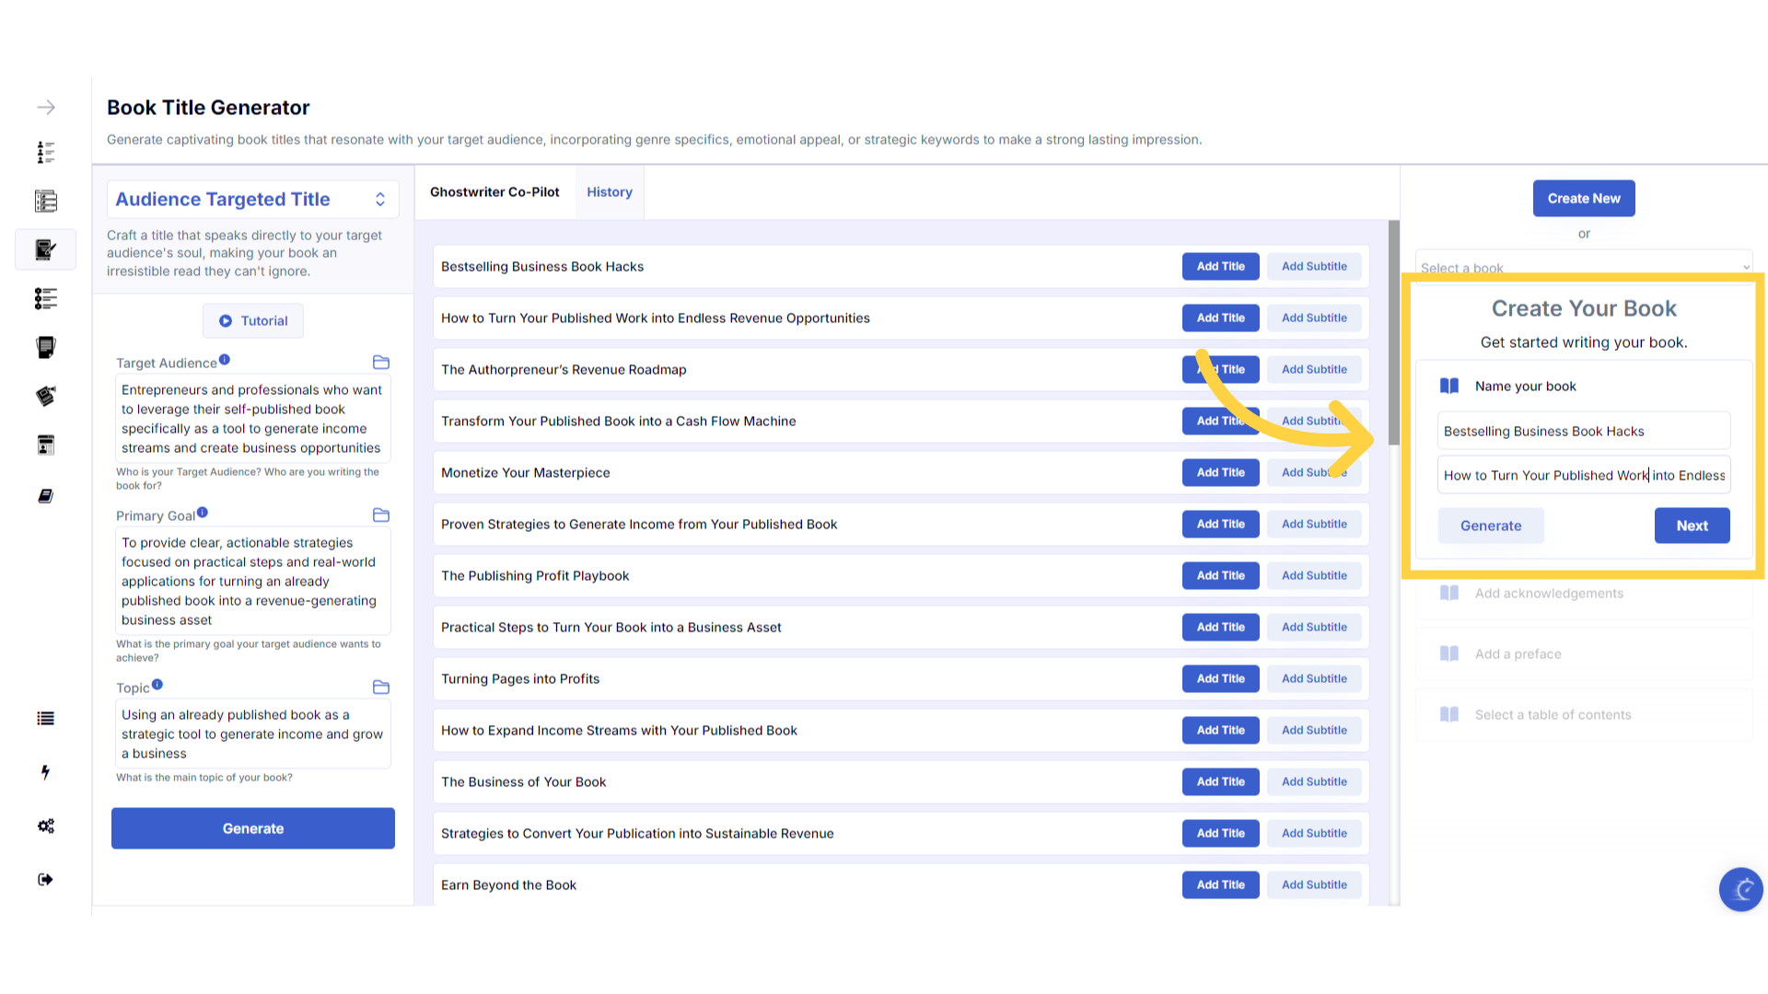Open folder icon next to Primary Goal
Screen dimensions: 1768x994
381,515
